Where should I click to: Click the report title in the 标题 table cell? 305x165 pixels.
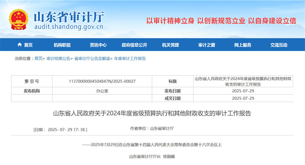(243, 81)
